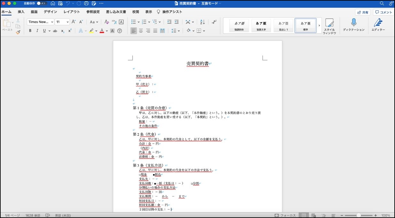This screenshot has height=218, width=395.
Task: Expand the styles gallery arrow
Action: tap(319, 26)
